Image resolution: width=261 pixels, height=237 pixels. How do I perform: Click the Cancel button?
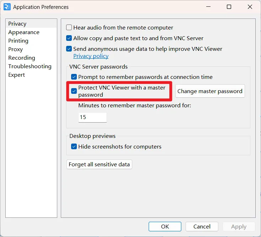202,227
